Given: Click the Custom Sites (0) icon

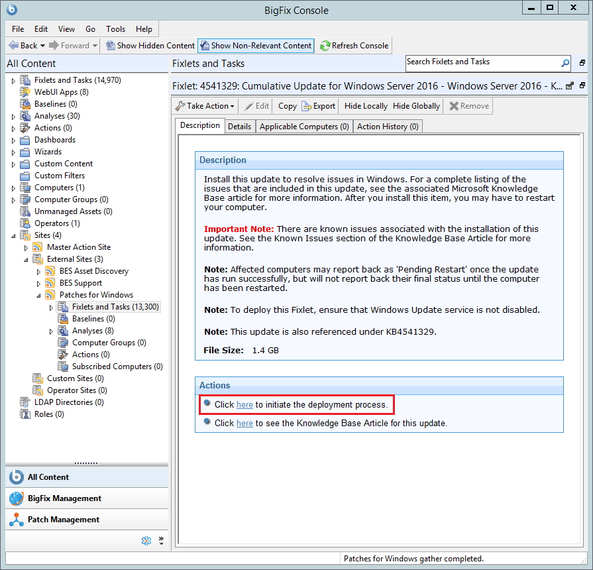Looking at the screenshot, I should [38, 378].
